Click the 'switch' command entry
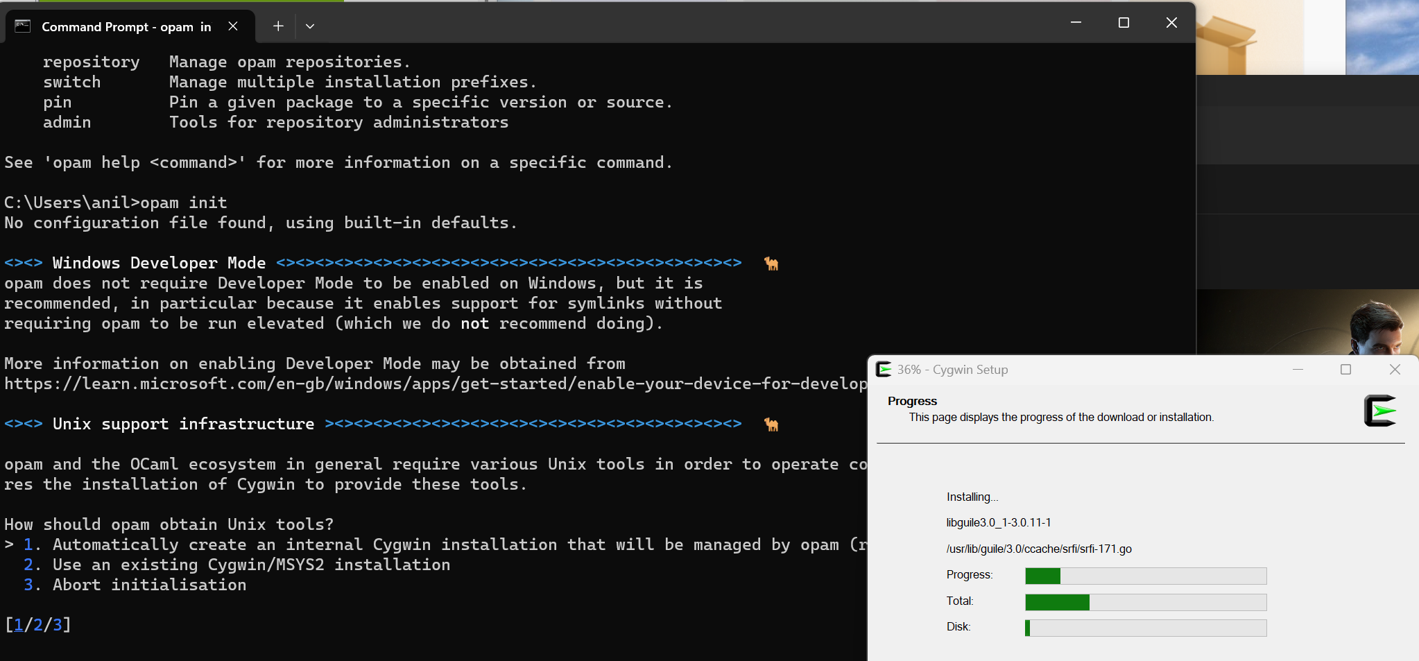 tap(72, 82)
